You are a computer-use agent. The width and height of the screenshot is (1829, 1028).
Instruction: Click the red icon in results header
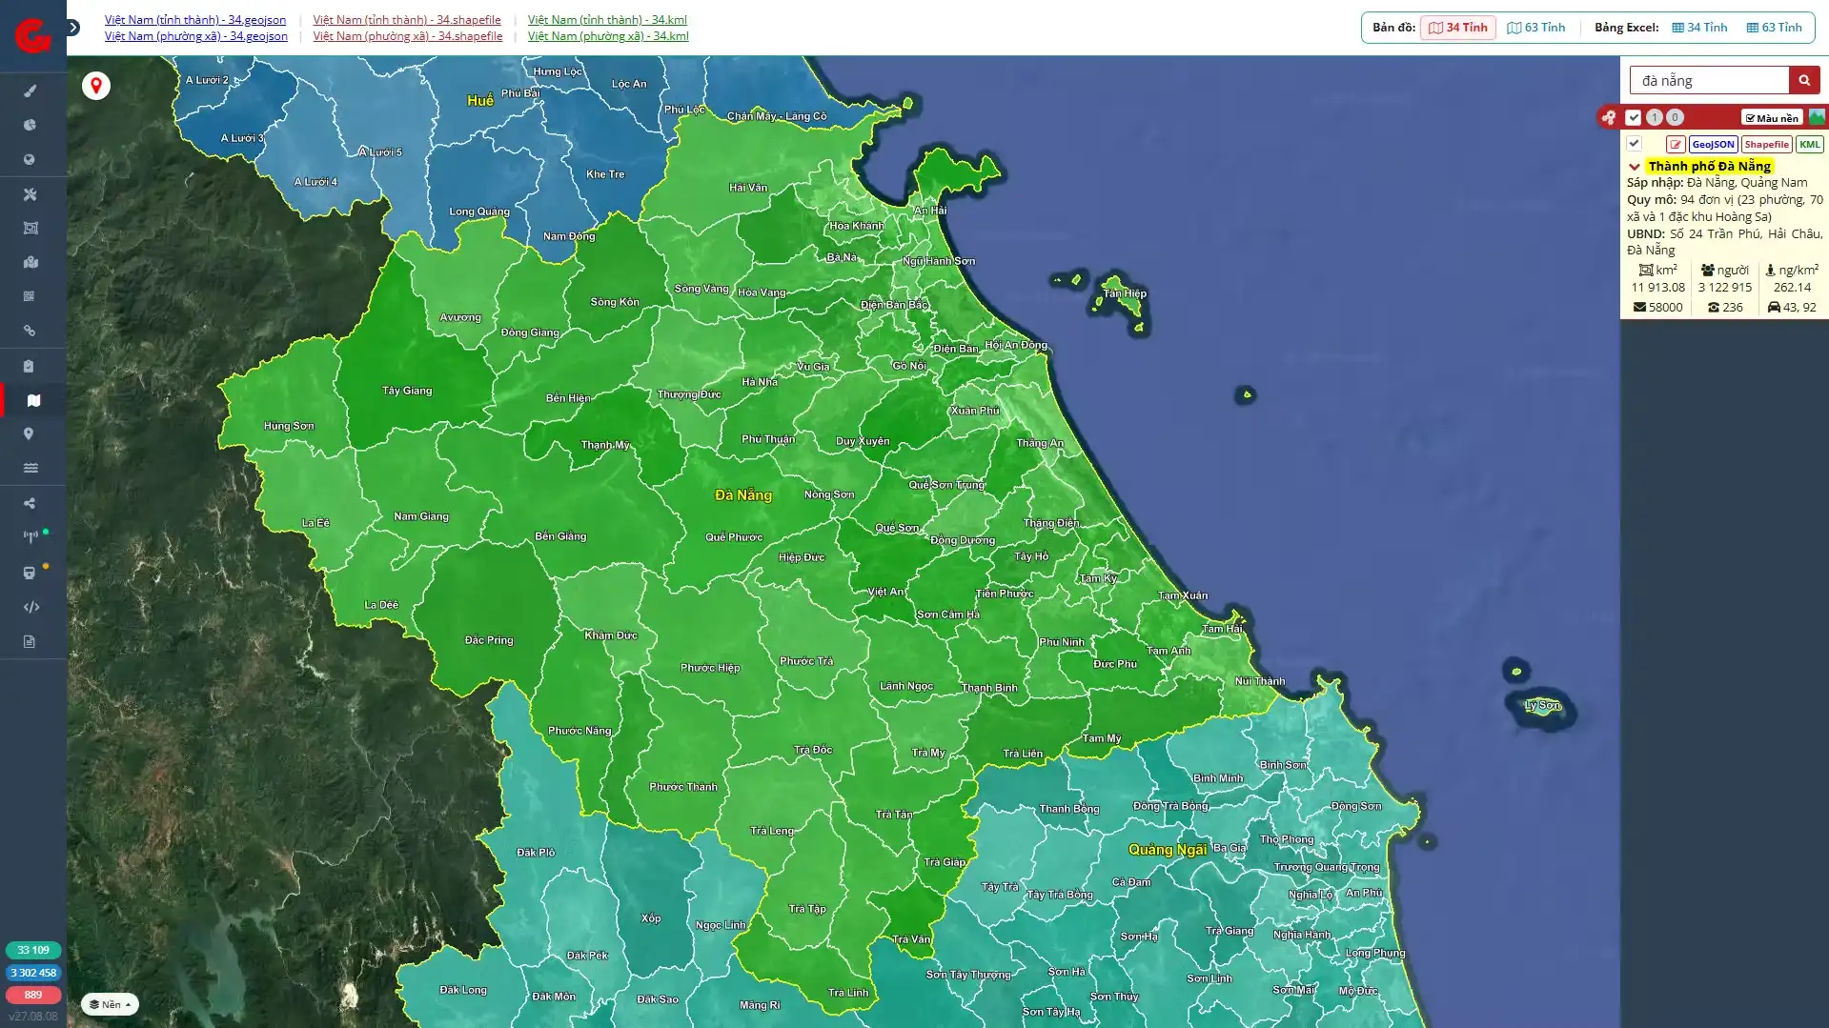click(1609, 117)
